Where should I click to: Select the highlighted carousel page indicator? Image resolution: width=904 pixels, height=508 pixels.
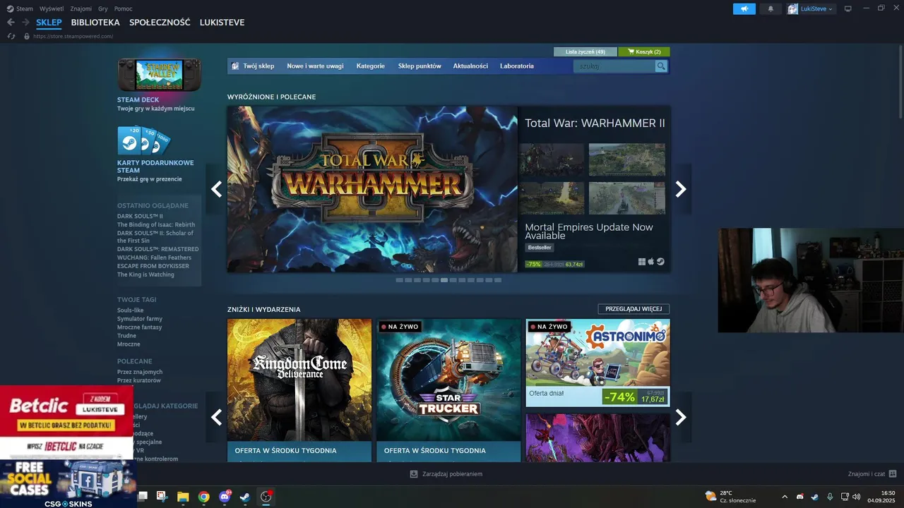444,280
